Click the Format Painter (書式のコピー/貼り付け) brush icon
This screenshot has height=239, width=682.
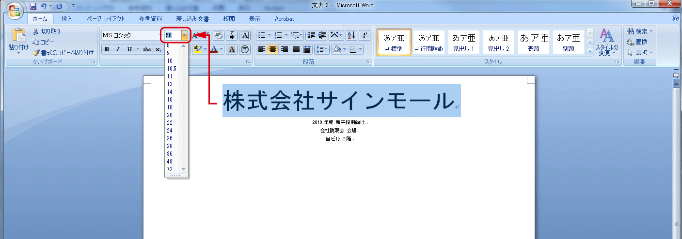click(x=35, y=53)
